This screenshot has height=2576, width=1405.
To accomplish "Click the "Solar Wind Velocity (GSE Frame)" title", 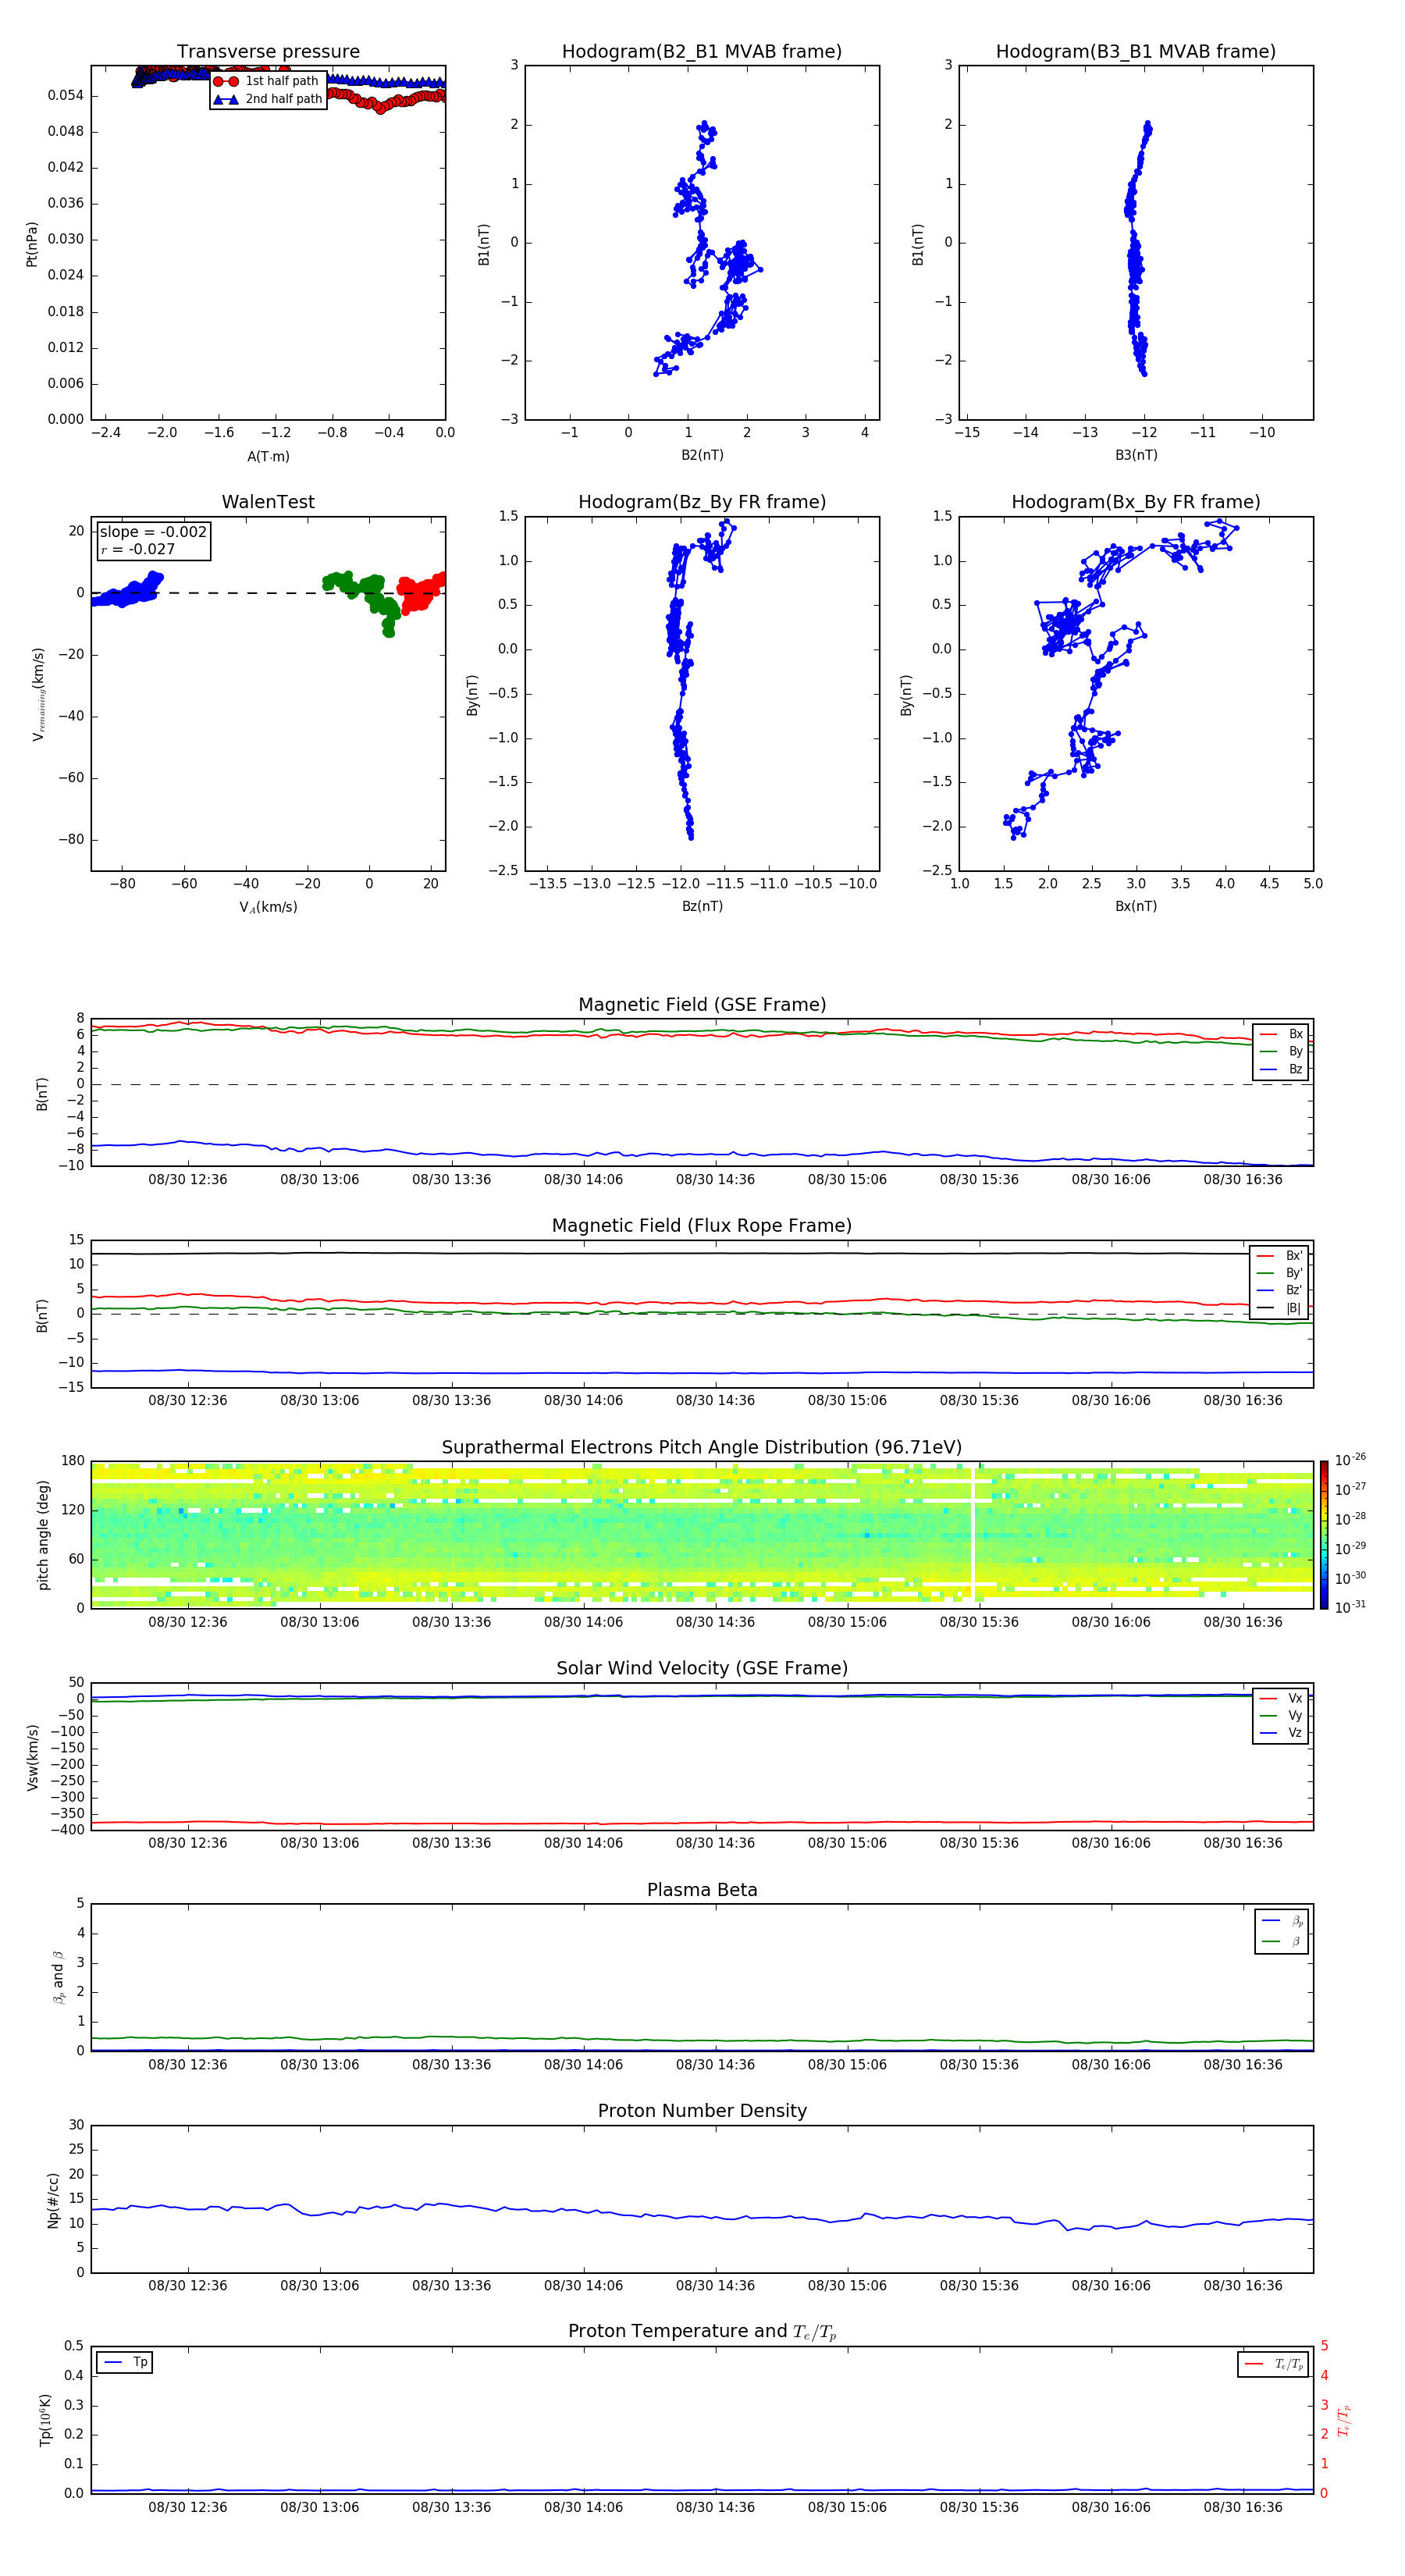I will pyautogui.click(x=702, y=1669).
